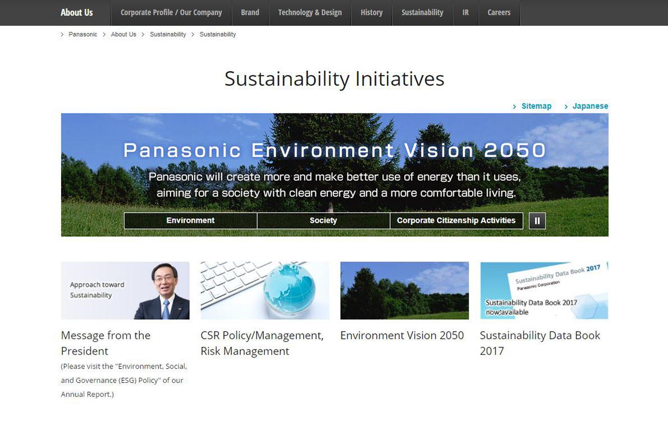The width and height of the screenshot is (668, 440).
Task: Click the About Us breadcrumb link
Action: click(x=123, y=34)
